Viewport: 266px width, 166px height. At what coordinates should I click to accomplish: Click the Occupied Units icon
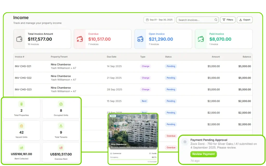[x=61, y=104]
